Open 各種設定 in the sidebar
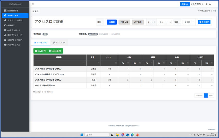The height and width of the screenshot is (138, 219). click(11, 25)
